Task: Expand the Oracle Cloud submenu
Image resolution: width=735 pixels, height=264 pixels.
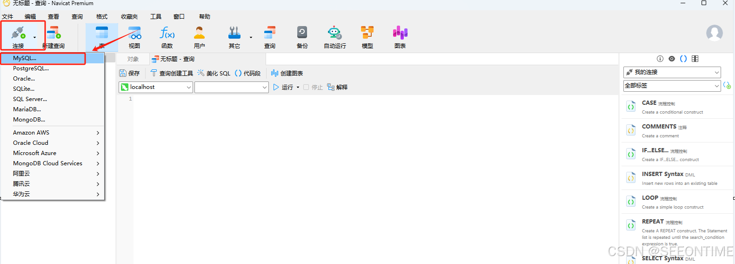Action: [53, 143]
